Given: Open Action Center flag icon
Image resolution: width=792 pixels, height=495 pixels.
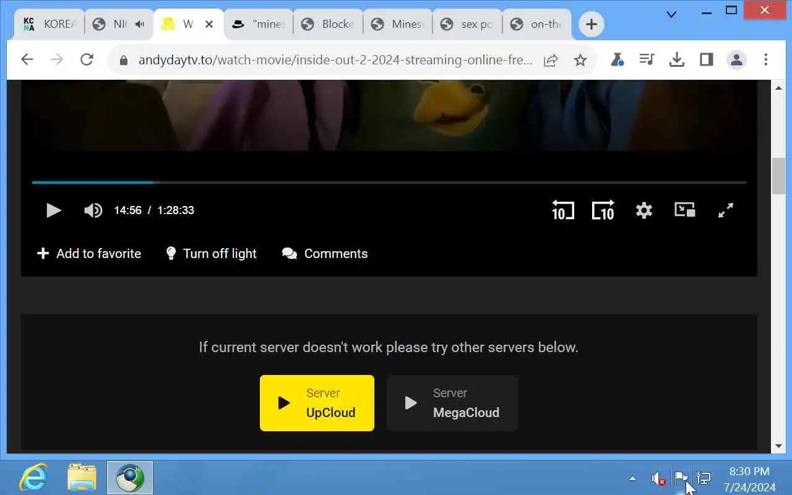Looking at the screenshot, I should coord(681,478).
